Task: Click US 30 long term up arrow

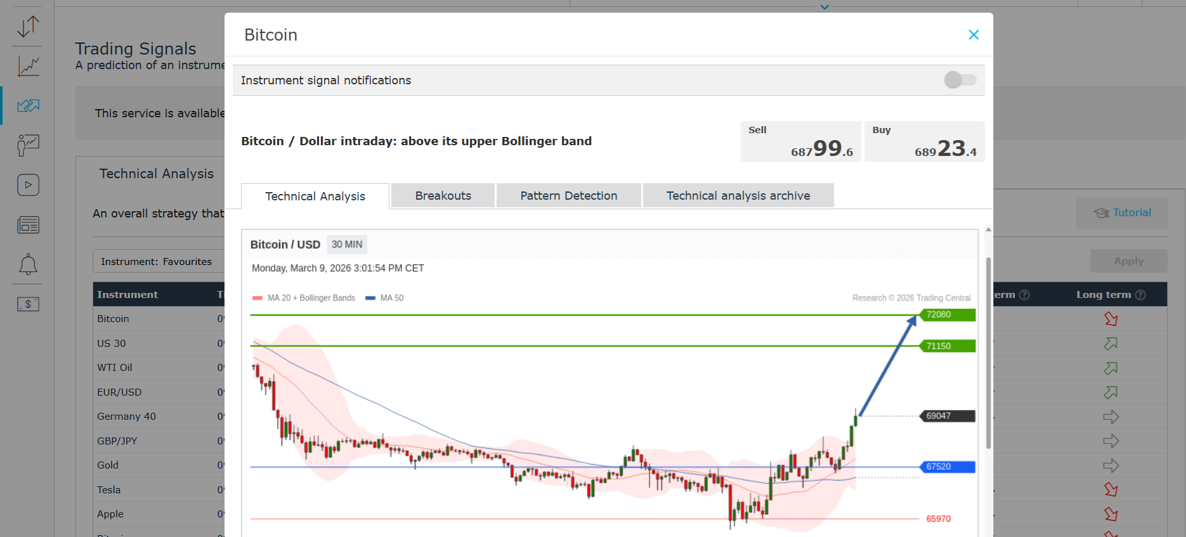Action: coord(1111,343)
